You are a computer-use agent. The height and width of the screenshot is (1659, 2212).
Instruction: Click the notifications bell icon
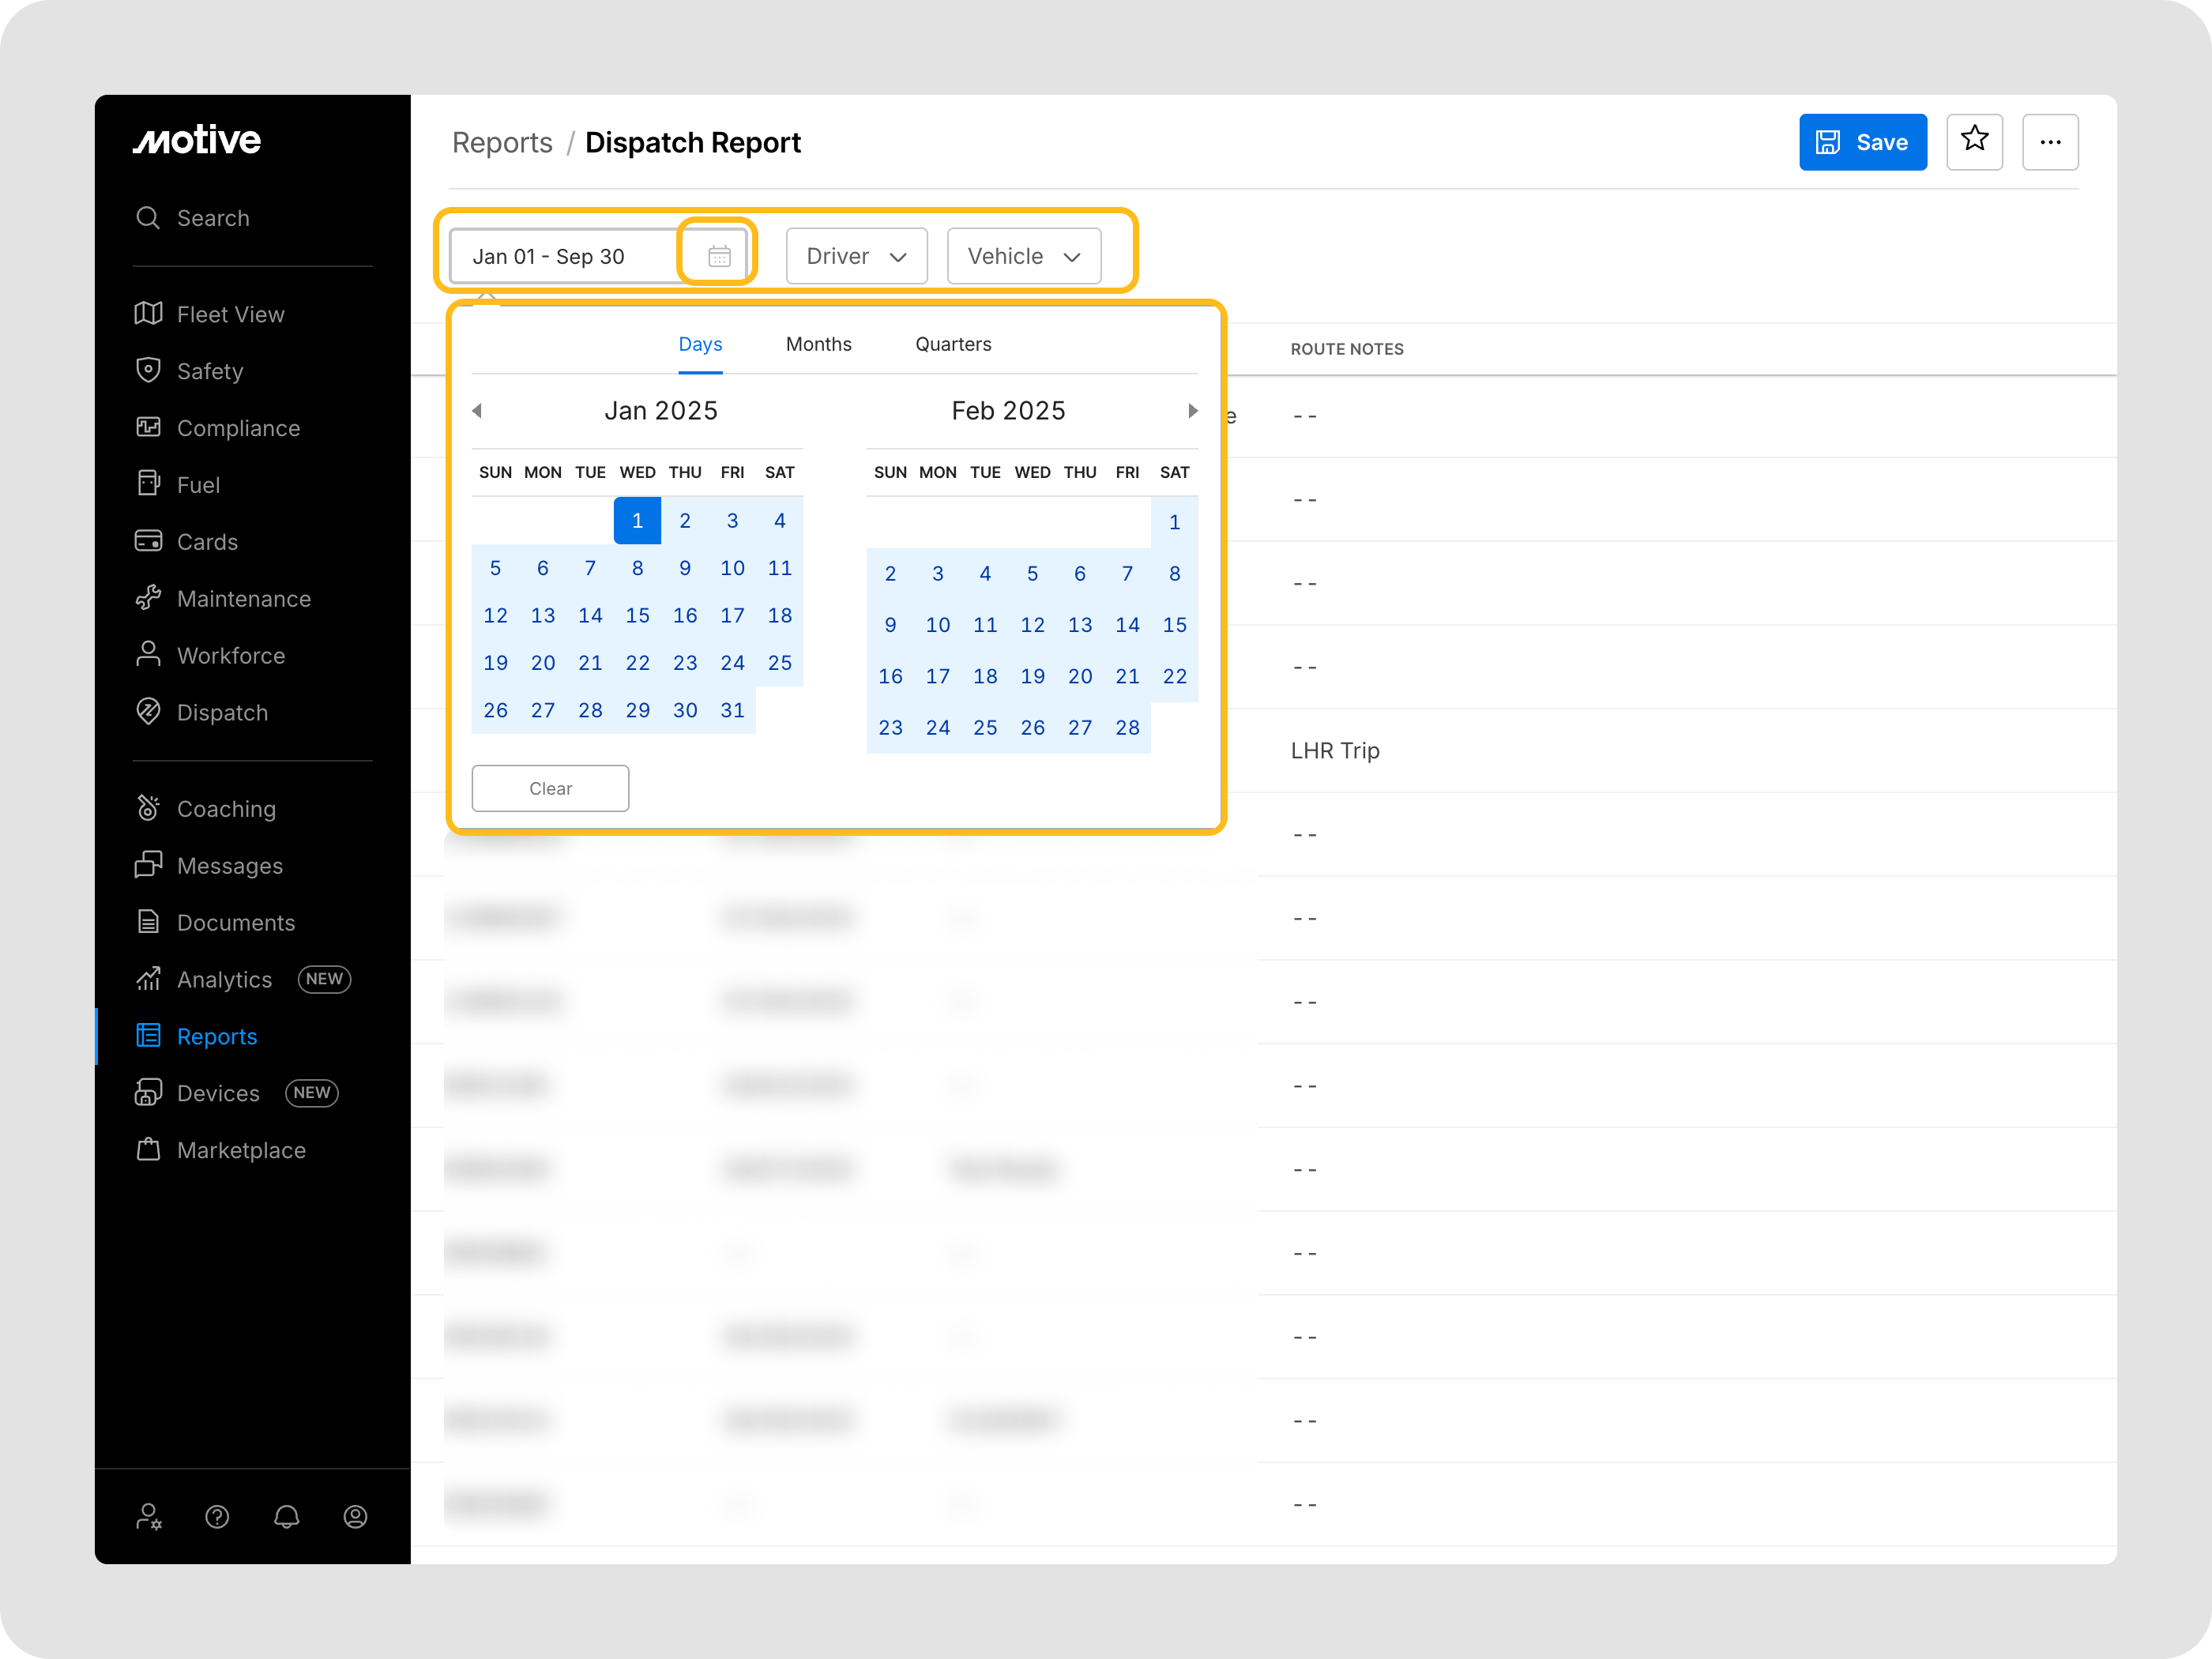286,1516
